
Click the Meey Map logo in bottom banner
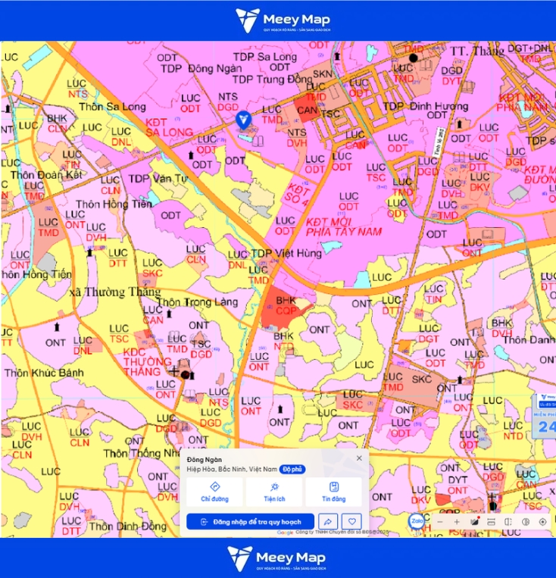276,558
